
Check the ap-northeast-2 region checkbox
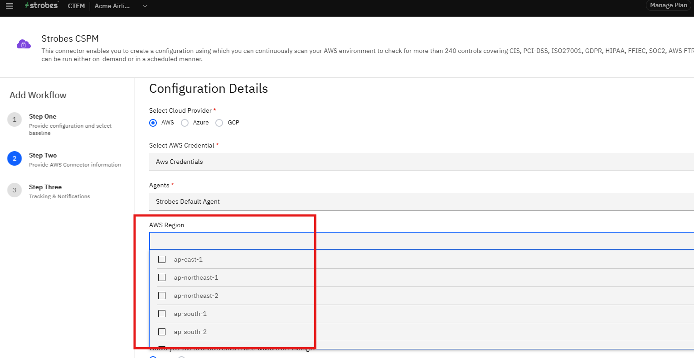click(162, 296)
